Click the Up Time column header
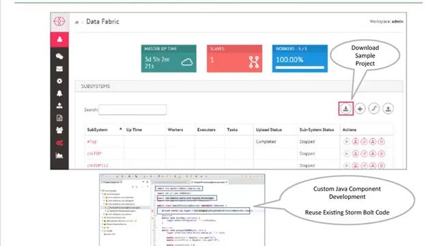 (134, 130)
